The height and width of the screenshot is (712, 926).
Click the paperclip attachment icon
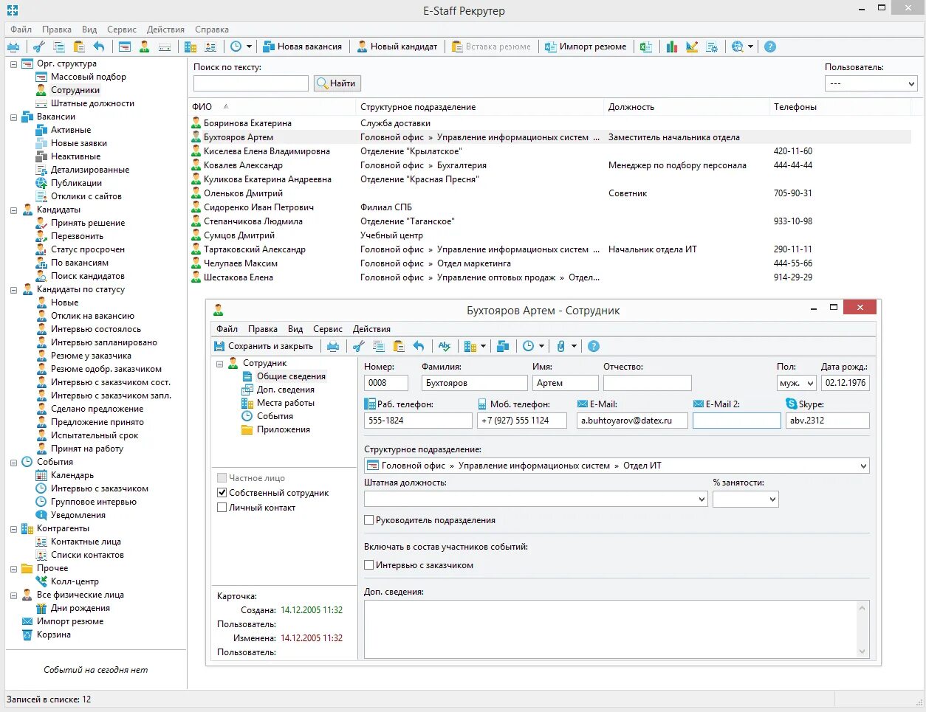point(561,346)
